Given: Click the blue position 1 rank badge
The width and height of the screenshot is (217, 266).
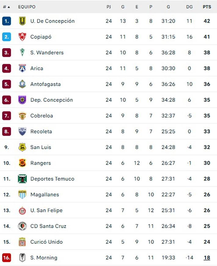Looking at the screenshot, I should pyautogui.click(x=6, y=21).
